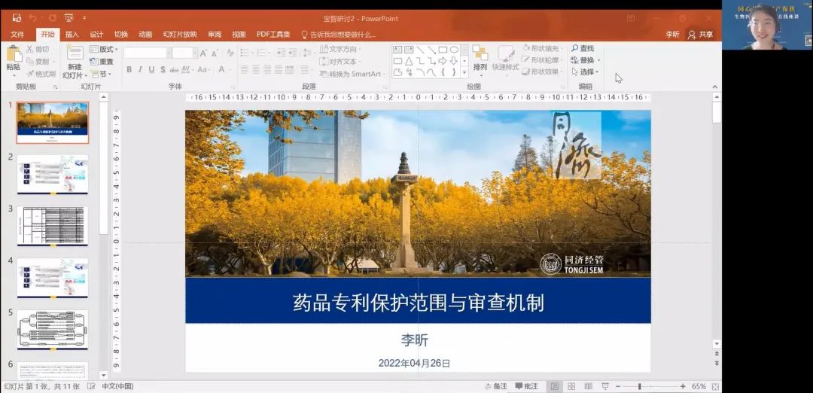
Task: Toggle Bold text formatting
Action: 129,70
